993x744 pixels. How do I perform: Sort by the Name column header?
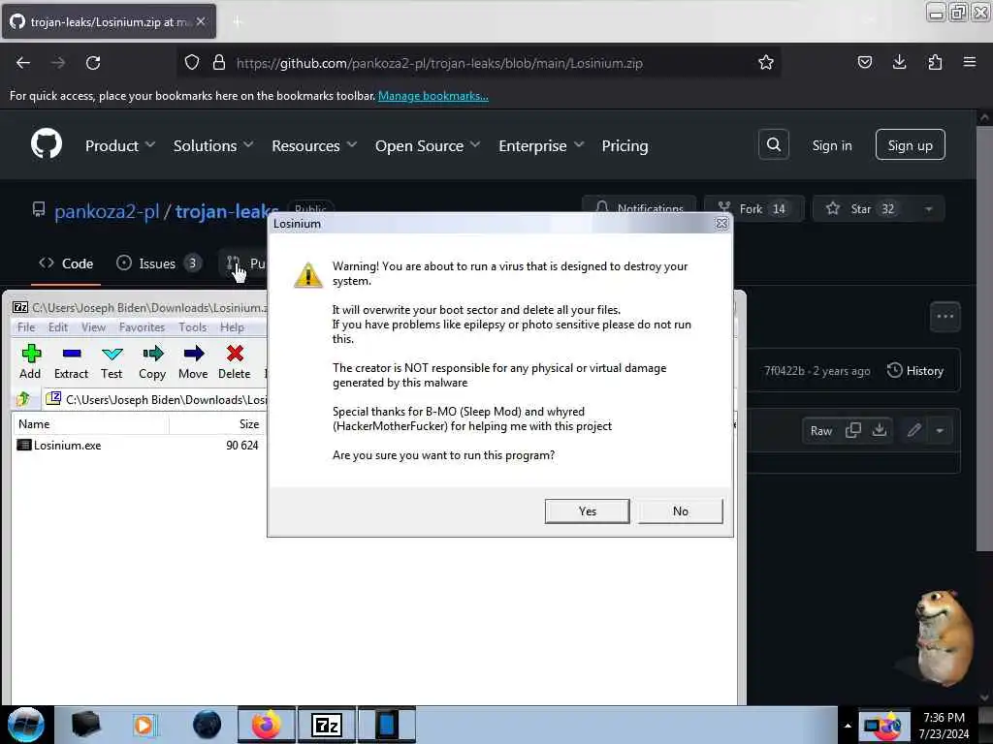click(x=90, y=424)
